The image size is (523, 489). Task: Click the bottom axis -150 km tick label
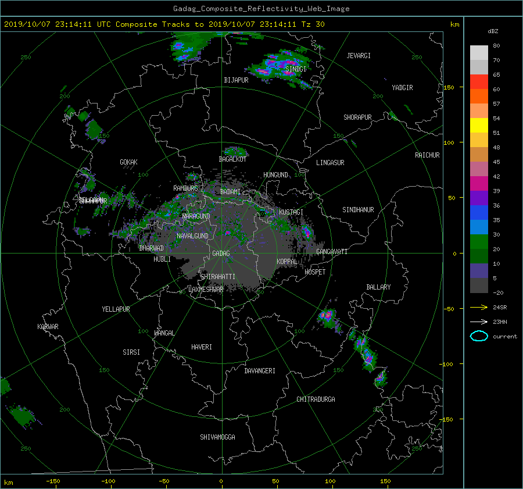click(x=53, y=481)
